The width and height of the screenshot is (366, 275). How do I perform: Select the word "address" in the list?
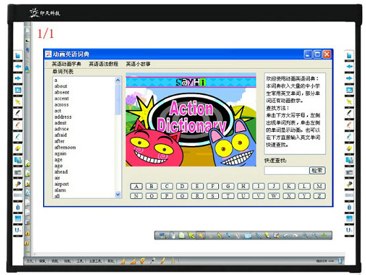pos(63,117)
